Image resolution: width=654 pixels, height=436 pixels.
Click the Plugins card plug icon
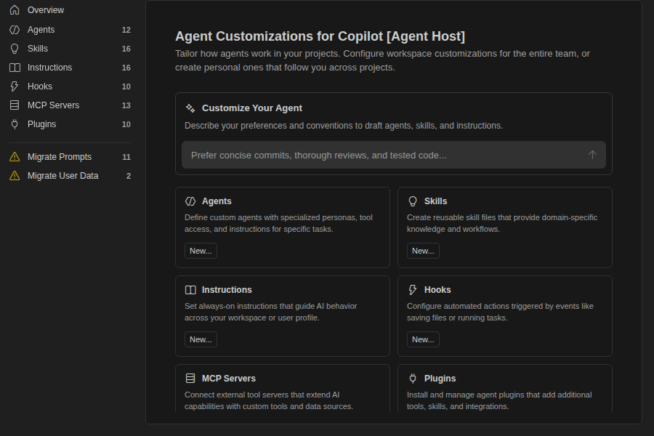coord(413,379)
